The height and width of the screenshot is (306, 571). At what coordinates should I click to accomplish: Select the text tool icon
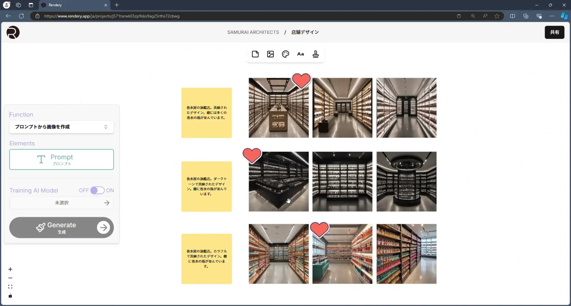[300, 54]
